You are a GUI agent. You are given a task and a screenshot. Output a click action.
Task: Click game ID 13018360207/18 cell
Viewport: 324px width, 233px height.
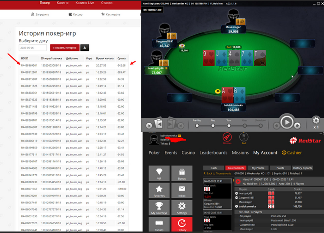[x=51, y=72]
